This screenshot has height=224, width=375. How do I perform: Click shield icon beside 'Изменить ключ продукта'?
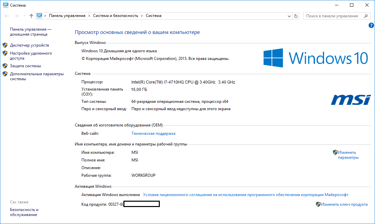[x=318, y=204]
